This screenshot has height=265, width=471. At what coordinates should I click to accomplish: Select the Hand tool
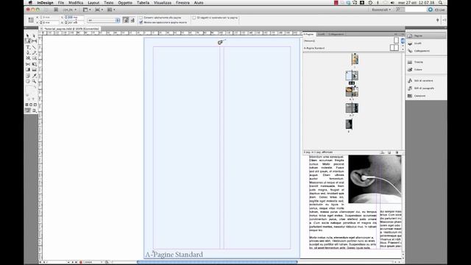coord(28,81)
